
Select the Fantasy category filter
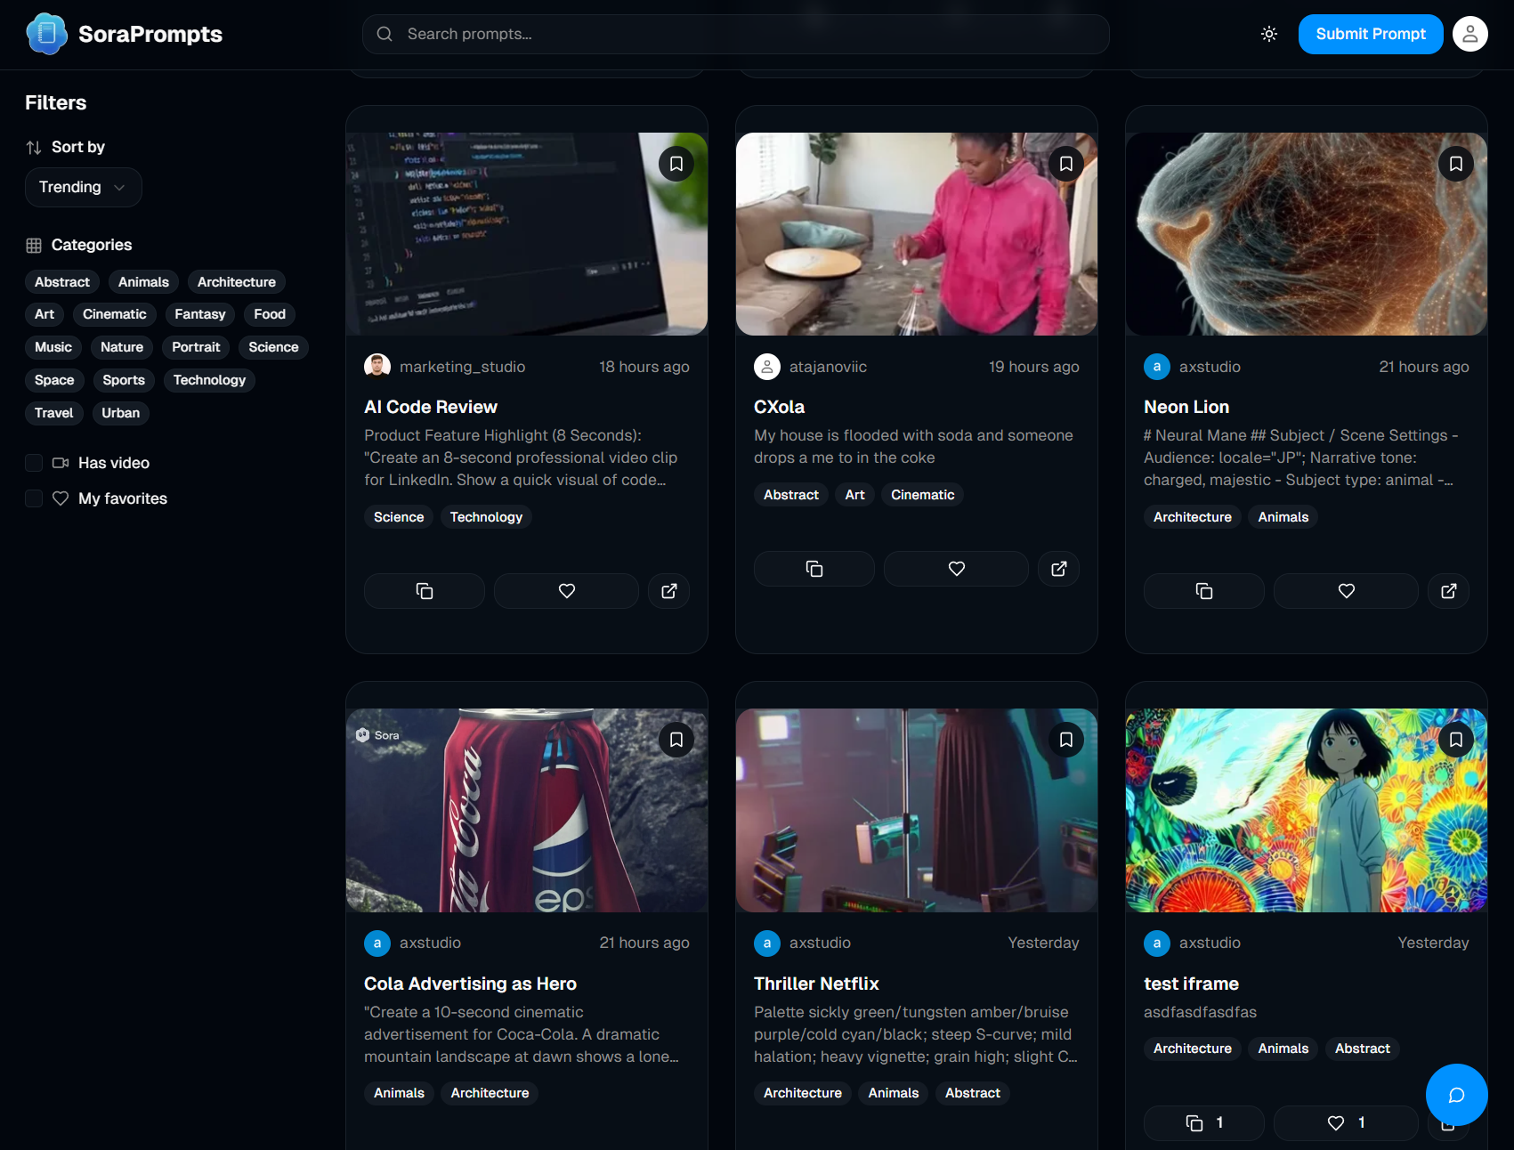point(200,314)
